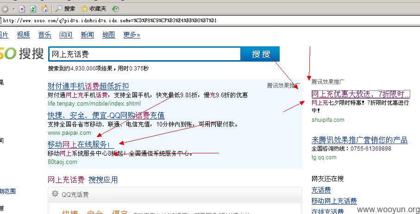Switch to 问问 search tab
This screenshot has width=420, height=214.
coord(66,35)
